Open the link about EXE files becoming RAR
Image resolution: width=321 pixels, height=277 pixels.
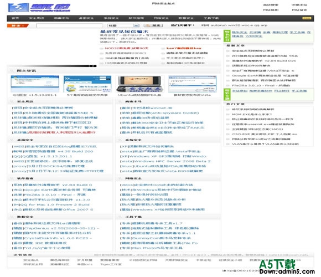pyautogui.click(x=162, y=127)
